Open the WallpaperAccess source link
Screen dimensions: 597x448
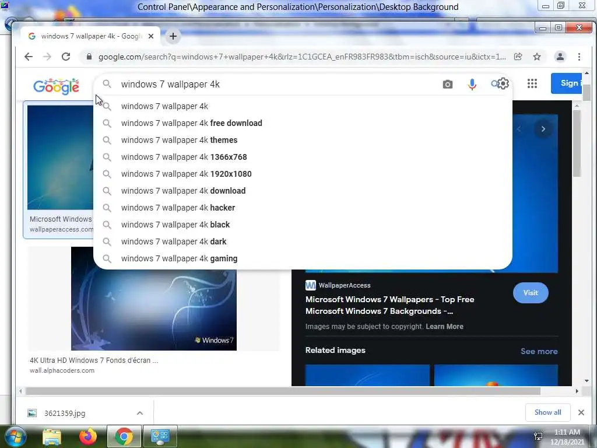coord(338,285)
